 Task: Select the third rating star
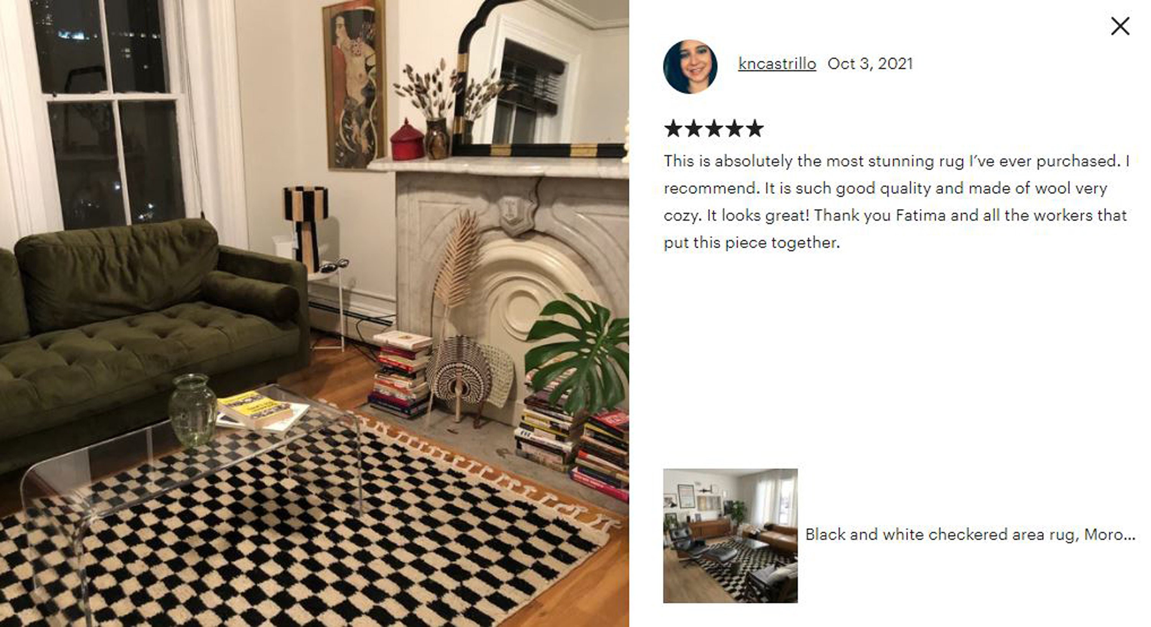coord(714,128)
